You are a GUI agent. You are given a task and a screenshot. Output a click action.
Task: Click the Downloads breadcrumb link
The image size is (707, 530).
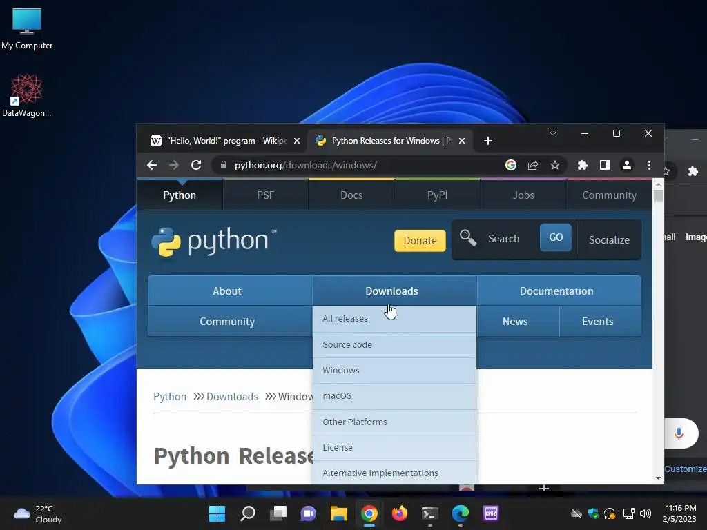(232, 397)
